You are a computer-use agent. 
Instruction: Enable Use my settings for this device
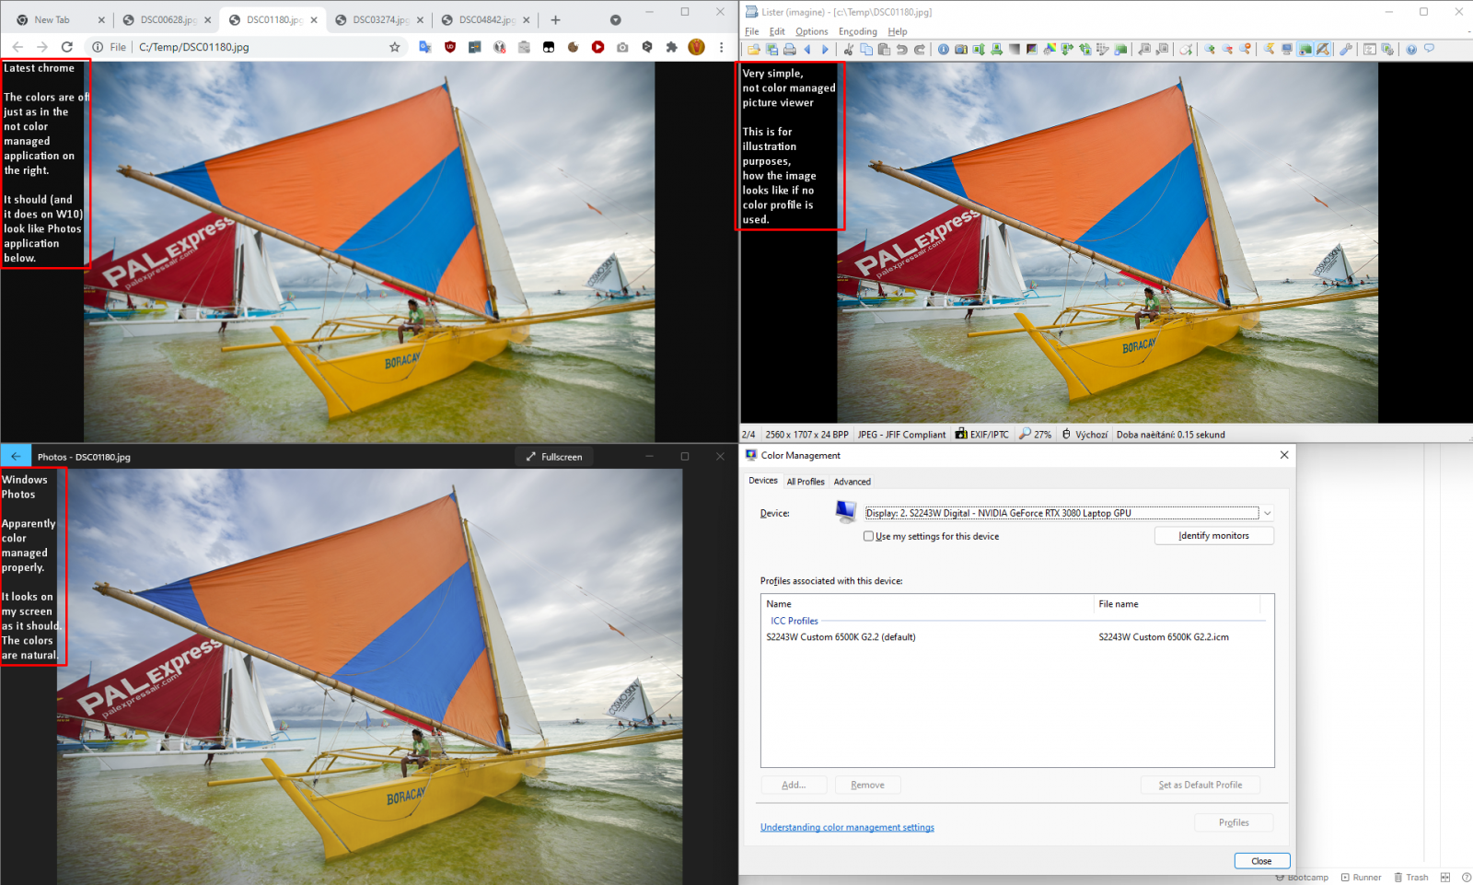(x=868, y=536)
